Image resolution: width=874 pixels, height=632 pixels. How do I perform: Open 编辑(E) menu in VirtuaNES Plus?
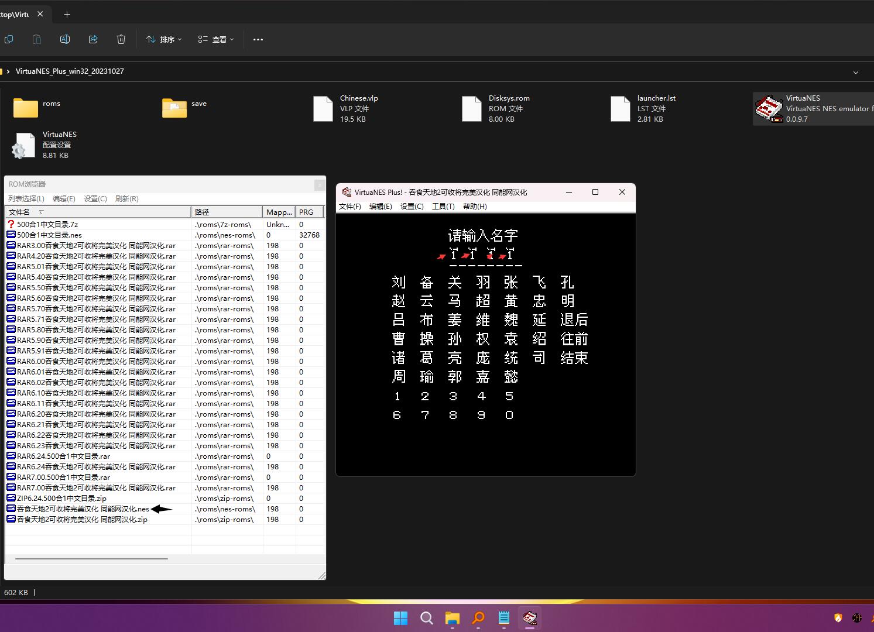[x=381, y=207]
